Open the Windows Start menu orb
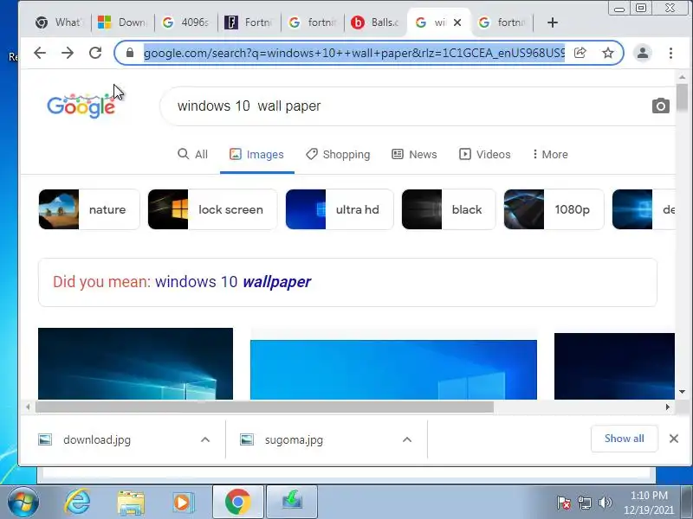The image size is (693, 519). click(23, 503)
